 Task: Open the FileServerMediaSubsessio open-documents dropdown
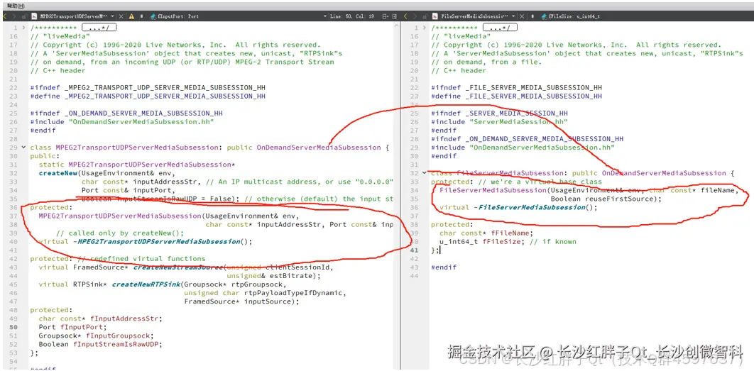(x=513, y=16)
